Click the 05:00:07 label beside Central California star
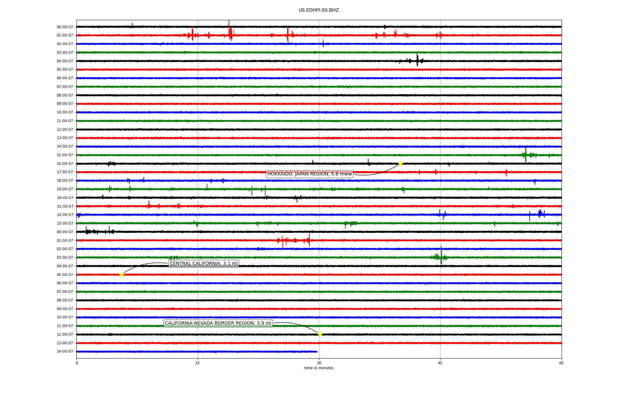The image size is (638, 398). [65, 275]
